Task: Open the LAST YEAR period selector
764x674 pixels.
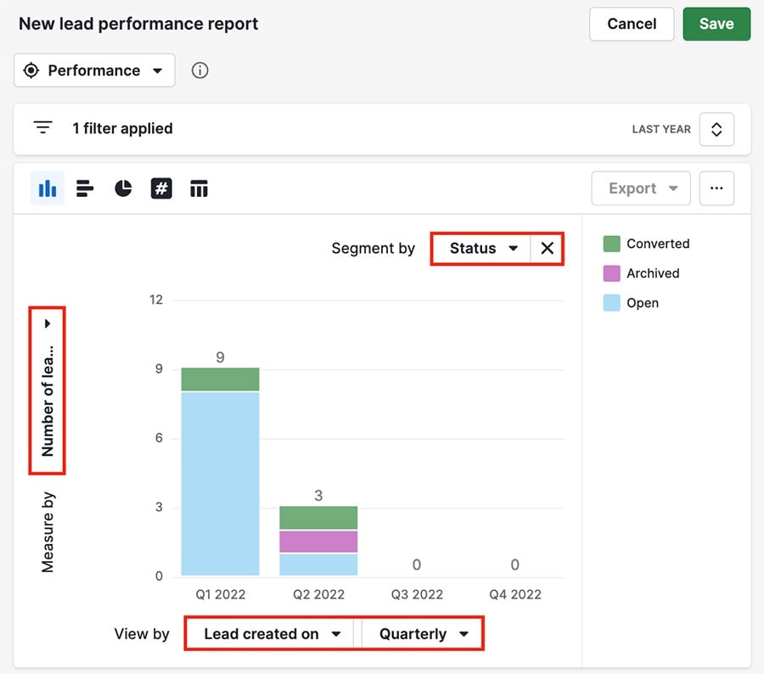Action: click(716, 129)
